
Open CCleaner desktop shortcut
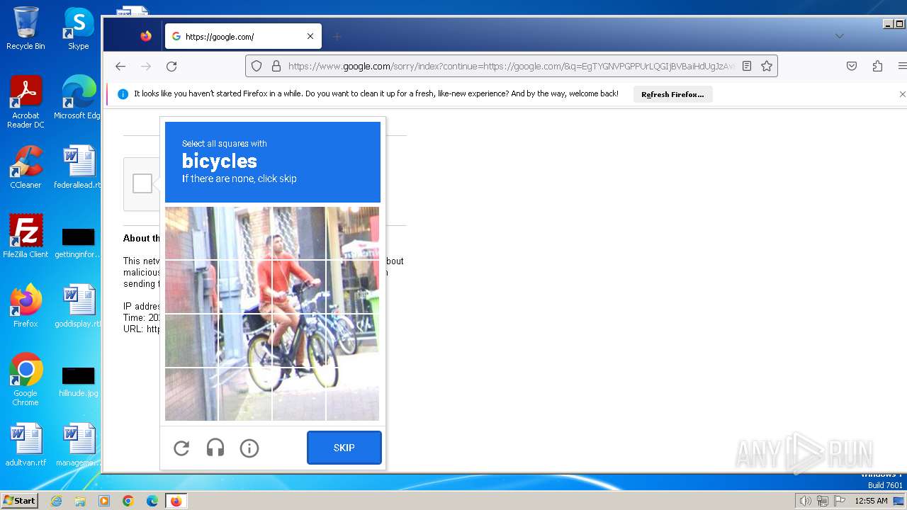click(x=26, y=167)
